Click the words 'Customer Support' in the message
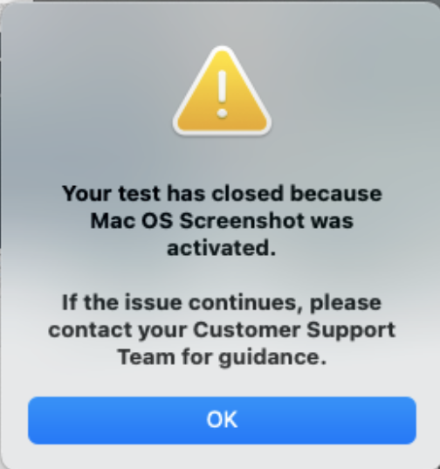The width and height of the screenshot is (440, 469). [x=294, y=330]
